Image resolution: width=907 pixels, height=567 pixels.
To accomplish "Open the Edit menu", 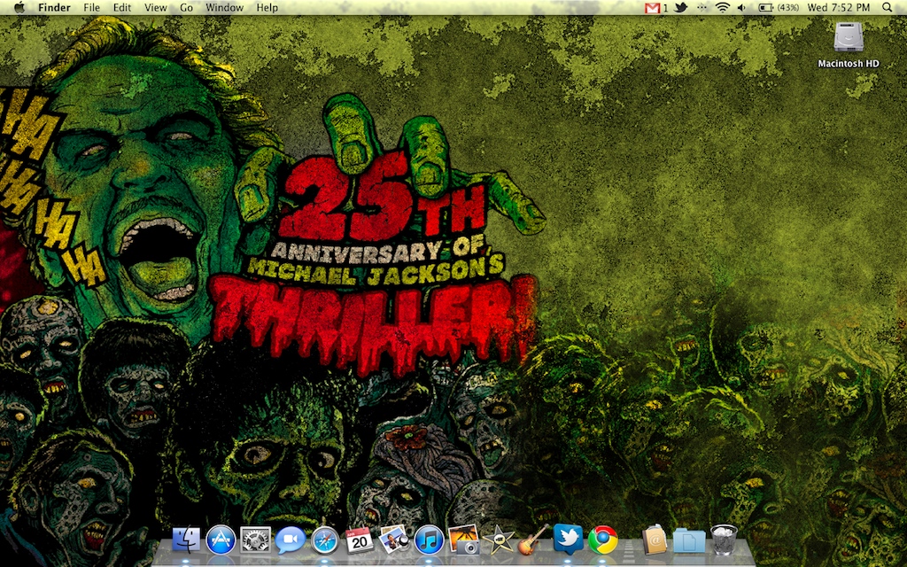I will point(122,7).
